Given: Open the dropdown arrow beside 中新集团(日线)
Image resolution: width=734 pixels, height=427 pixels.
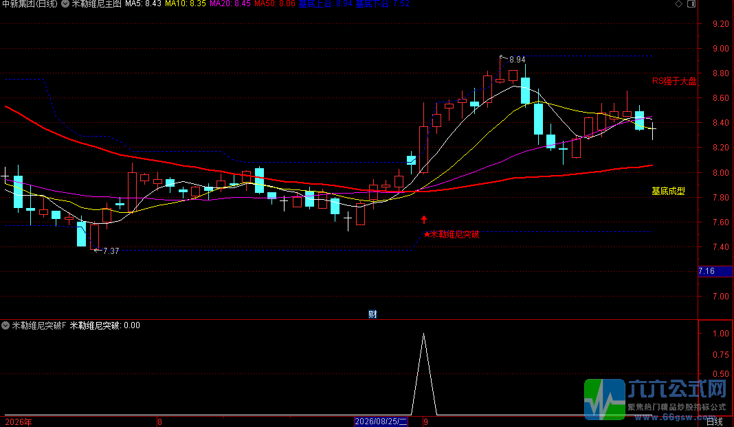Looking at the screenshot, I should pyautogui.click(x=65, y=3).
